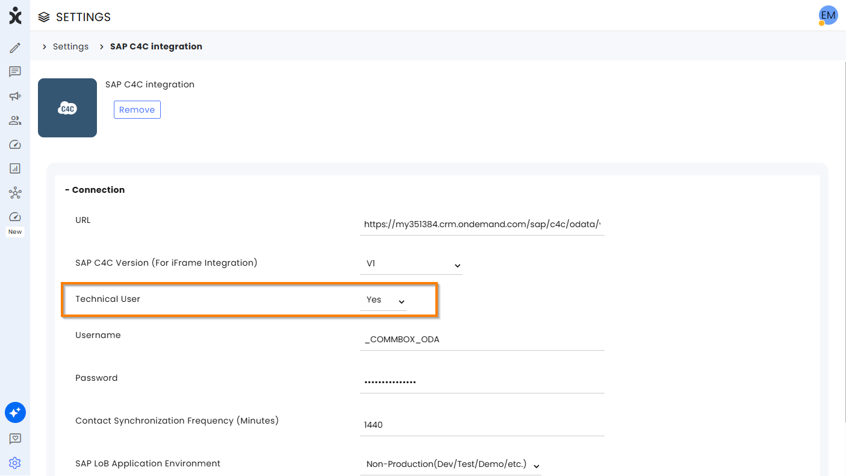Open the chat messages sidebar icon
Image resolution: width=846 pixels, height=476 pixels.
coord(15,72)
